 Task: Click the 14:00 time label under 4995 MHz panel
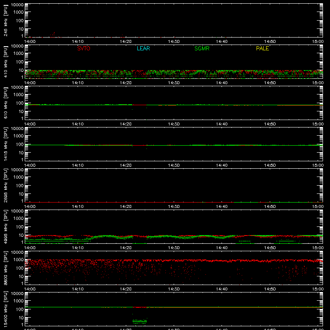click(30, 248)
